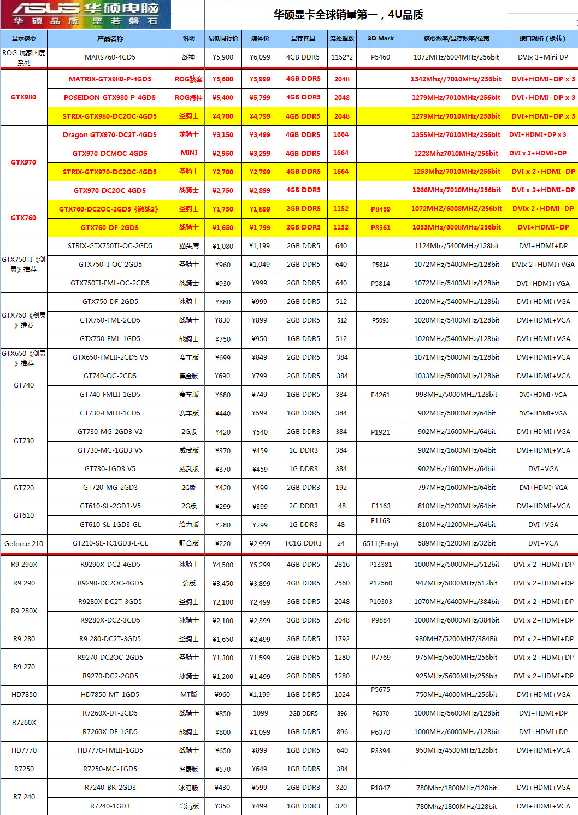Screen dimensions: 578x815
Task: Click the '猫头鹰' description cell
Action: tap(189, 246)
